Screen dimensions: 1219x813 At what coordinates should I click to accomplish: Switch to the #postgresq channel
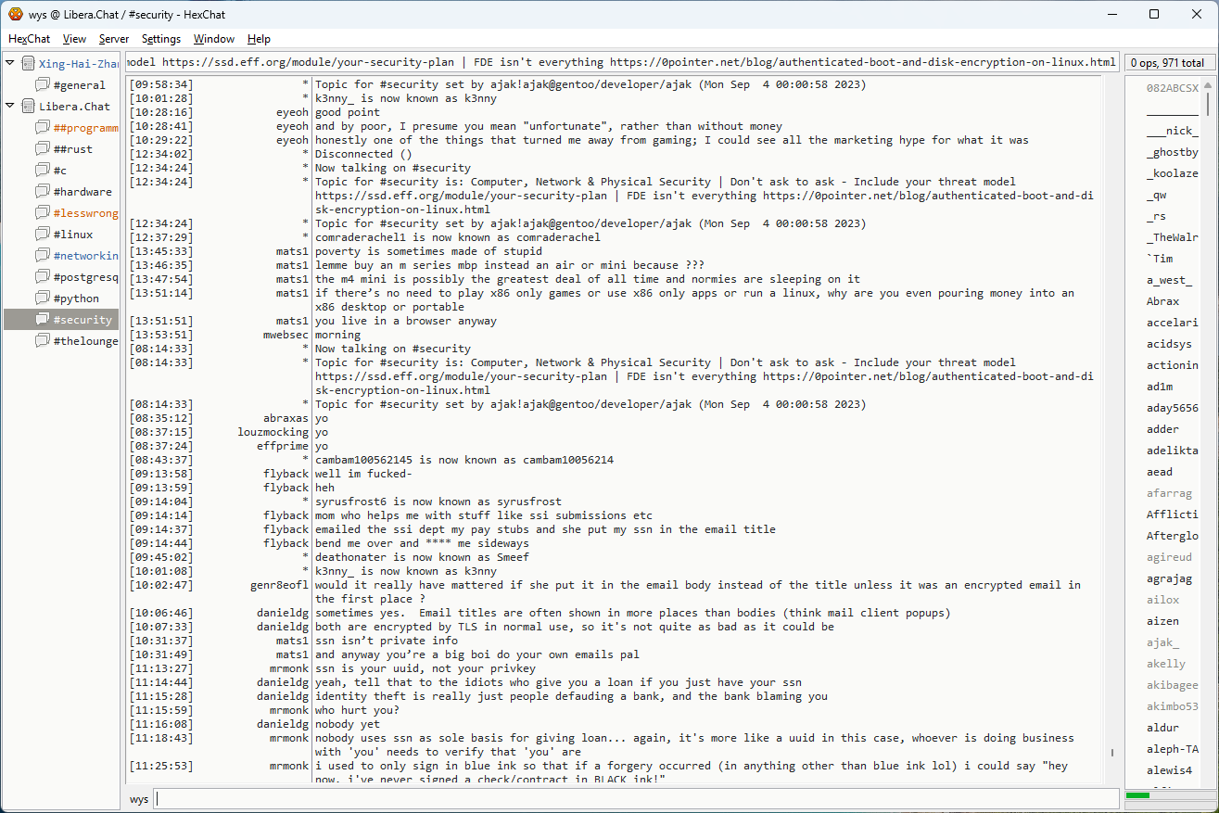pyautogui.click(x=85, y=277)
